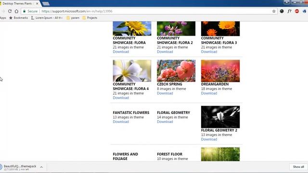Screen dimensions: 308x173
Task: Click the white plumeria Flora 4 thumbnail
Action: pos(132,71)
